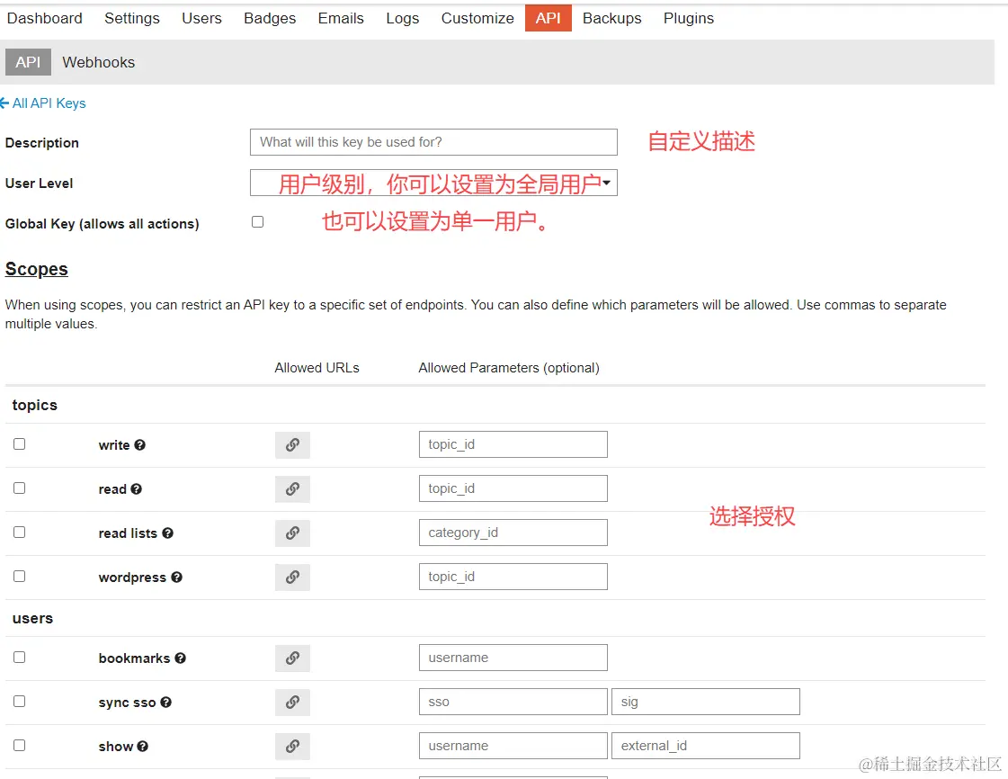Viewport: 1008px width, 779px height.
Task: Open the Settings tab
Action: pos(132,18)
